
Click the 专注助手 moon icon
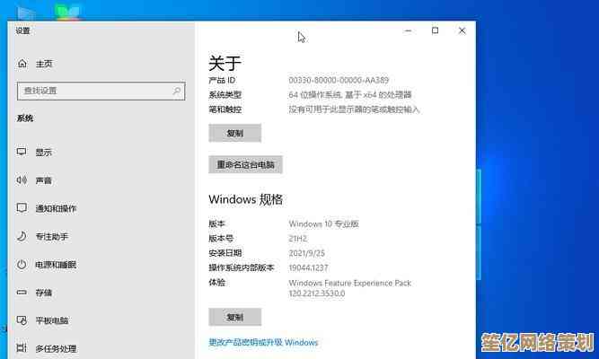22,236
